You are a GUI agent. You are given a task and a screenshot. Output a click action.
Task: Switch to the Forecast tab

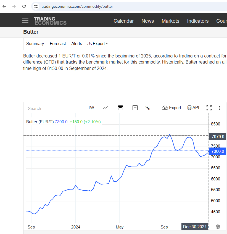58,44
